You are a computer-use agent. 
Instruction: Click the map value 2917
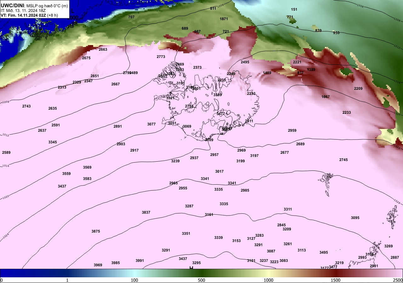tap(134, 150)
